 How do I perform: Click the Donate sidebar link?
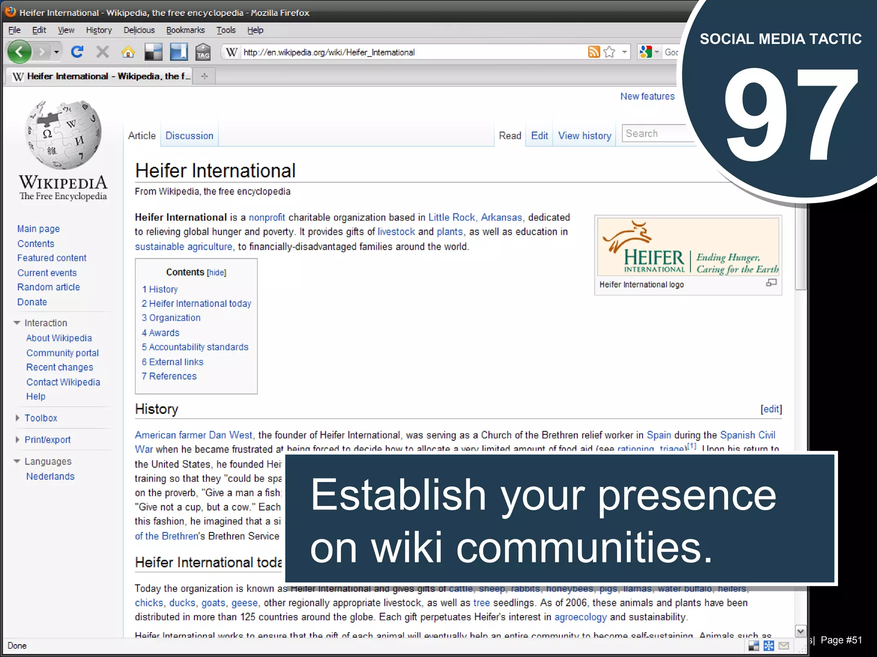point(32,302)
